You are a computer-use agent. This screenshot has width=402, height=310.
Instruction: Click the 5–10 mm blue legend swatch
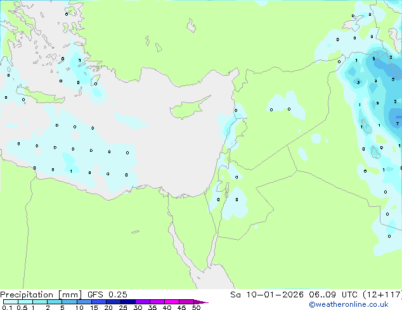(x=69, y=302)
